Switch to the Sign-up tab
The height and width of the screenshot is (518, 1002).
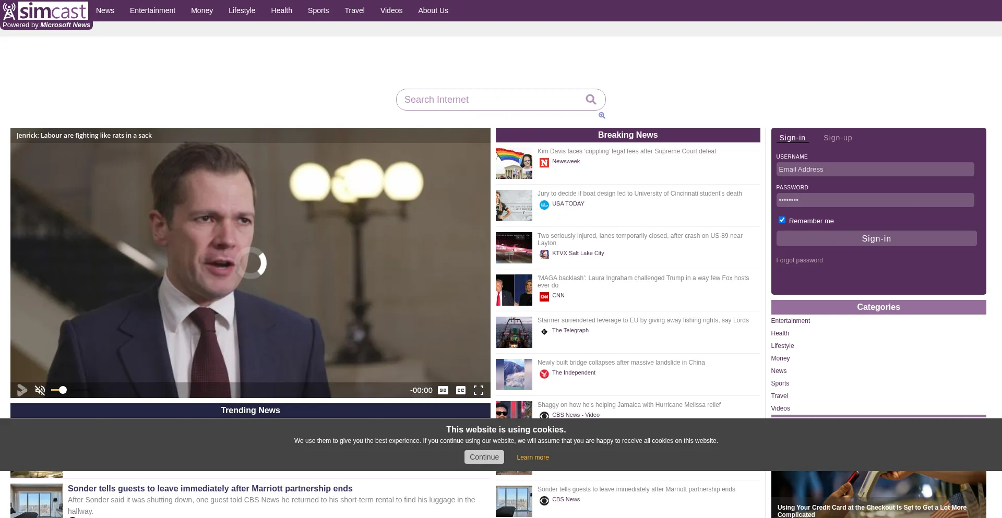point(837,138)
